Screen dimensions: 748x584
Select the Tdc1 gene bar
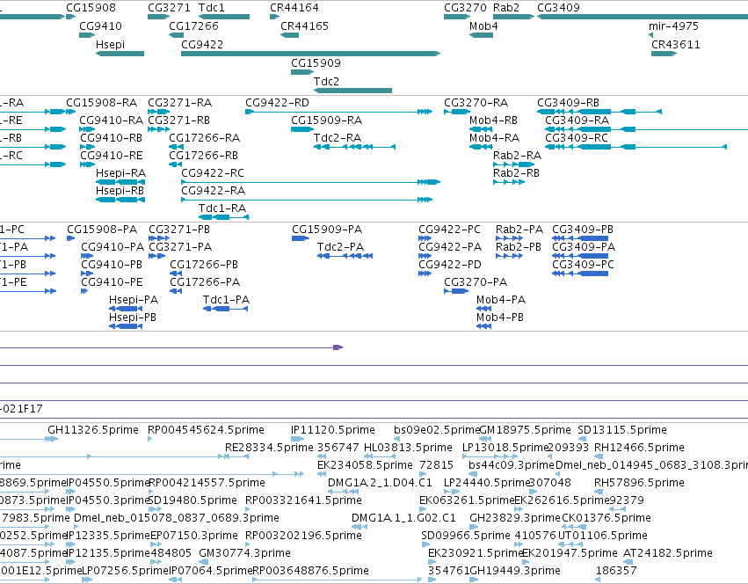224,17
